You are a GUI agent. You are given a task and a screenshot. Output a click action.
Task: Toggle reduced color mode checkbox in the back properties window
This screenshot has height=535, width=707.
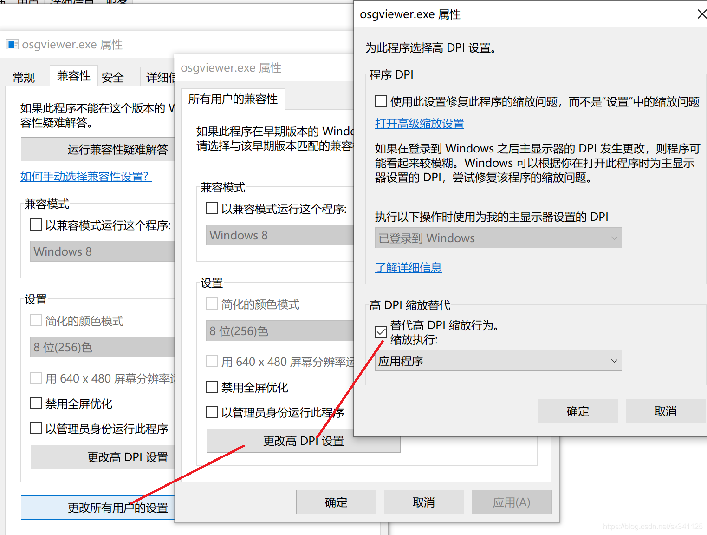tap(36, 321)
